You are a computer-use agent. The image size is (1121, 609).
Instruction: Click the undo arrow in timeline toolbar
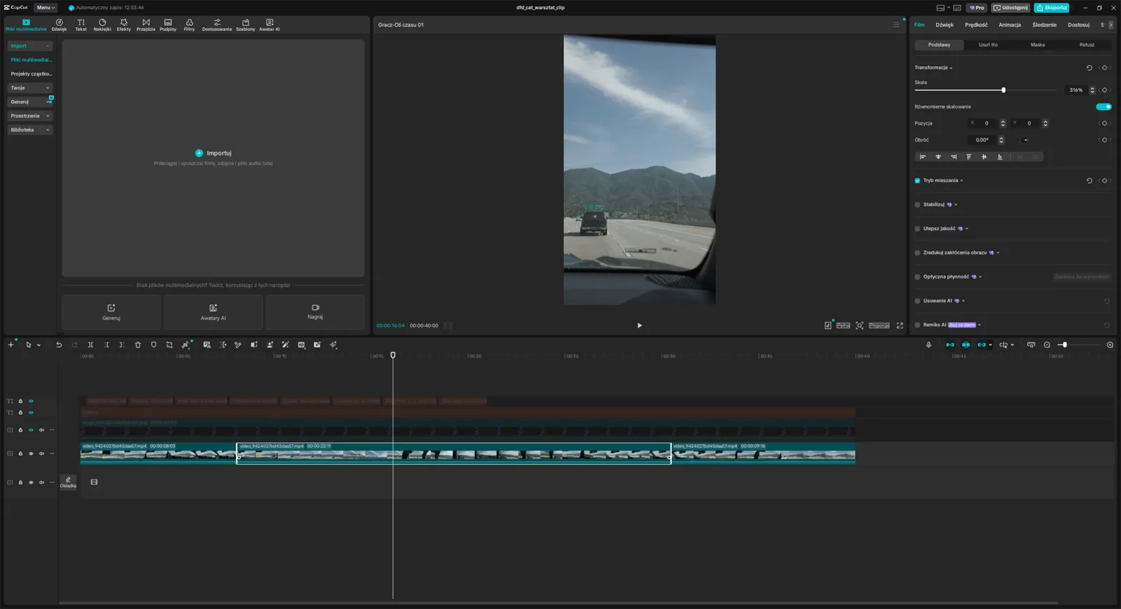[x=59, y=344]
